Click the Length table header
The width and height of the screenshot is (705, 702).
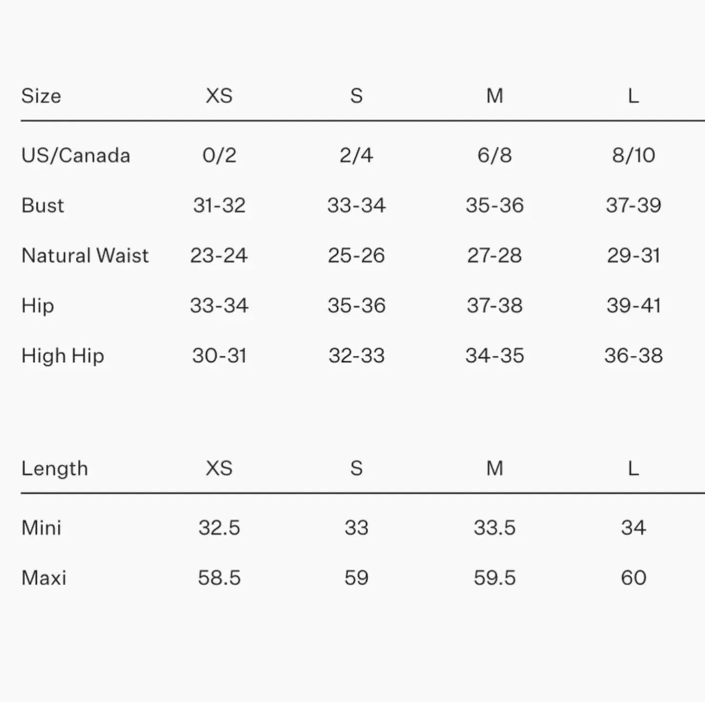tap(55, 468)
